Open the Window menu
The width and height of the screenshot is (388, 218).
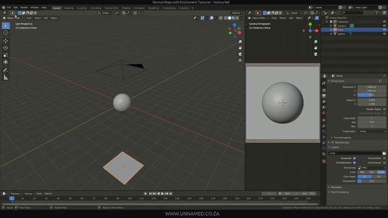(35, 8)
